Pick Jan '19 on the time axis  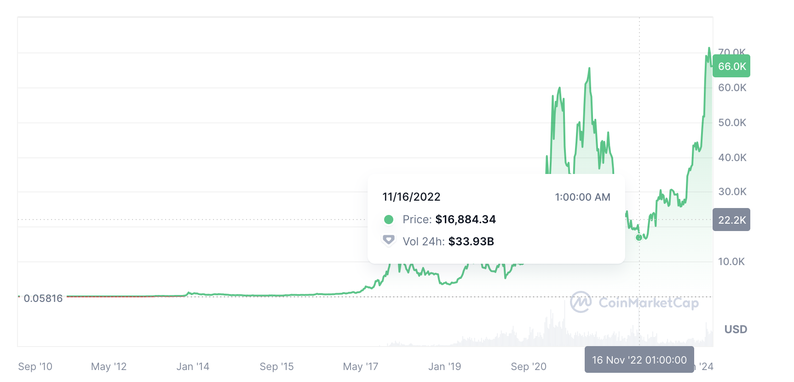(444, 367)
